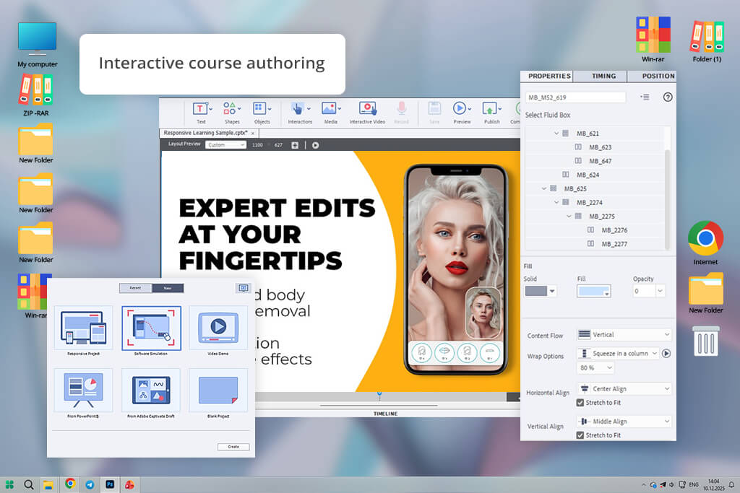Select the New tab in the dialog
Screen dimensions: 740x493
point(168,288)
